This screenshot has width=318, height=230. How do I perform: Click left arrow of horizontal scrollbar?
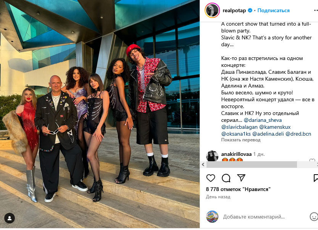(x=203, y=165)
